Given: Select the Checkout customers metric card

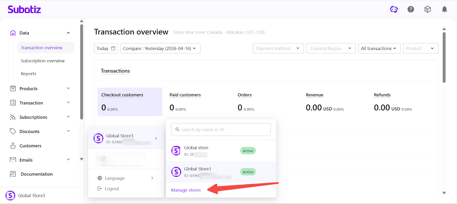Looking at the screenshot, I should pyautogui.click(x=130, y=102).
